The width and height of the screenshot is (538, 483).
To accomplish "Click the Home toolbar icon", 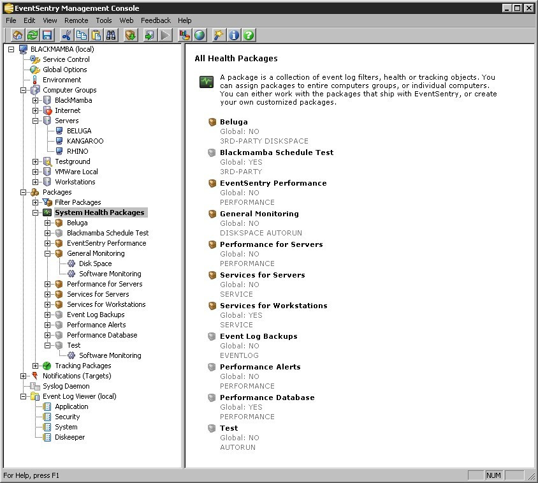I will point(17,35).
